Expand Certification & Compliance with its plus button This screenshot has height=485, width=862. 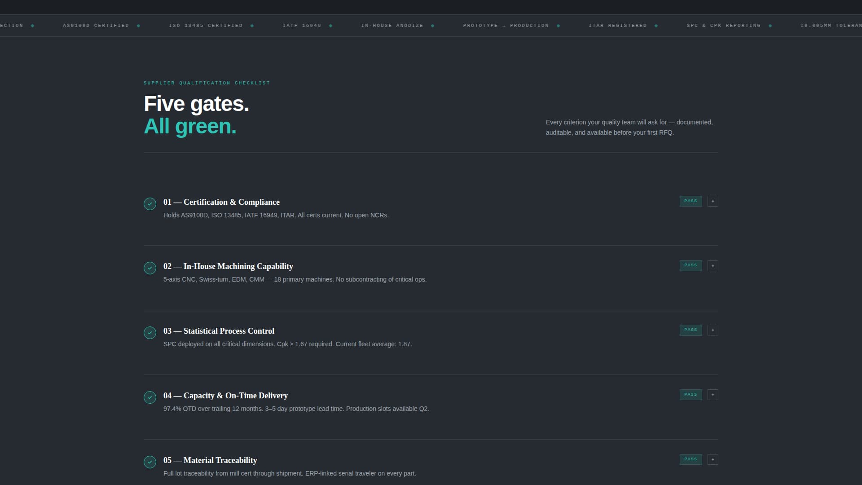point(712,201)
